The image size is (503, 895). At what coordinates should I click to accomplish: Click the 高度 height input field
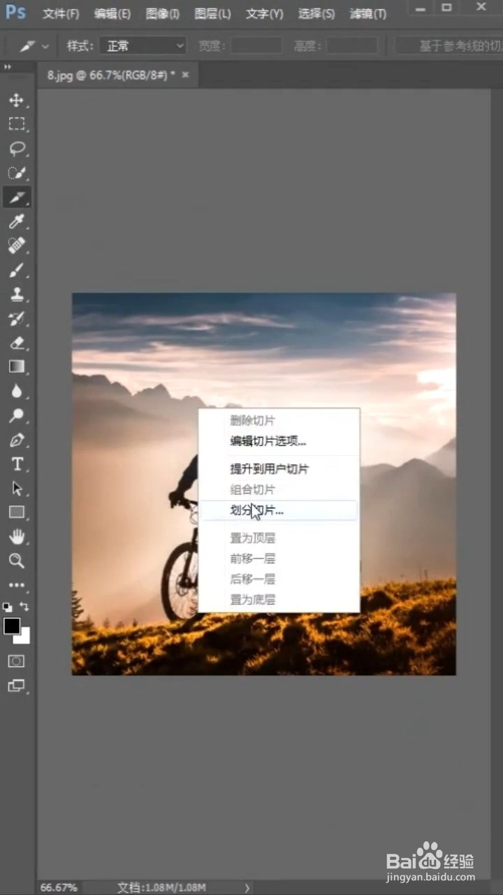[351, 46]
